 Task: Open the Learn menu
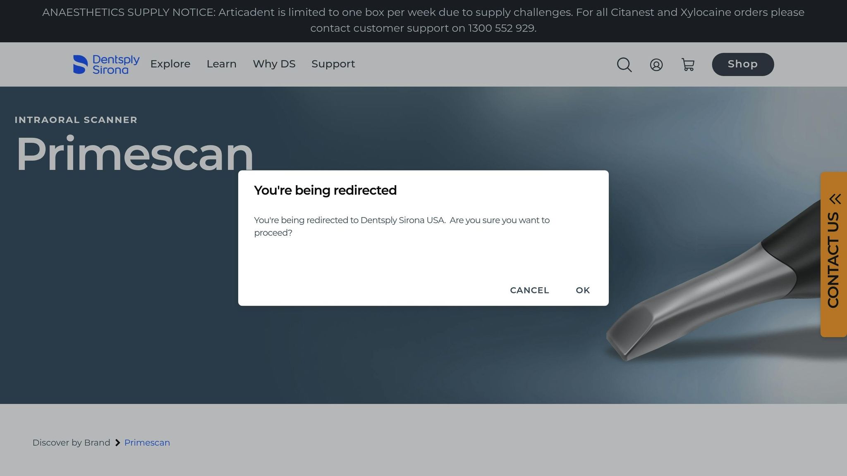(x=222, y=64)
